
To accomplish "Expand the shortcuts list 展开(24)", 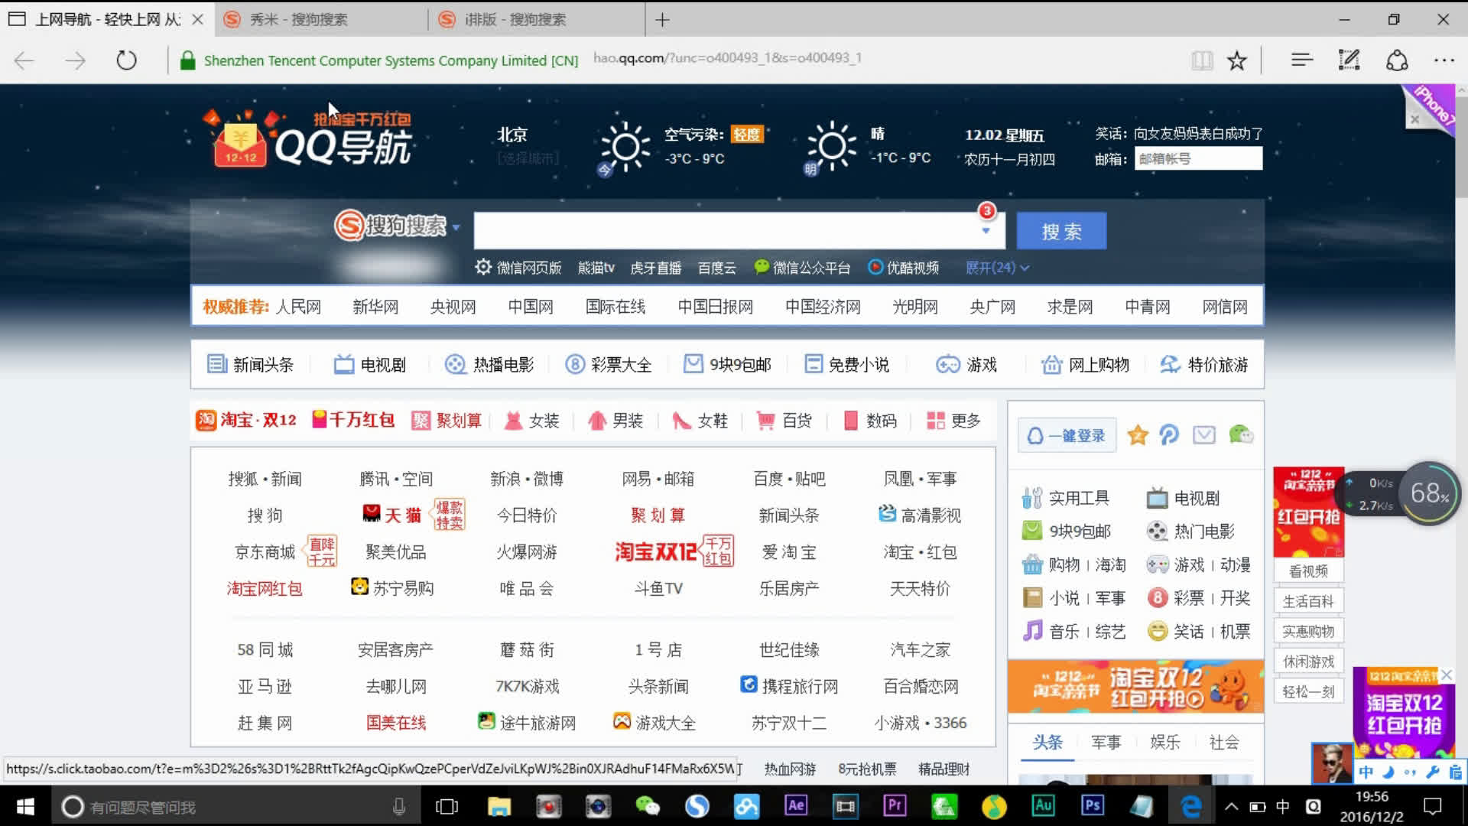I will [x=997, y=268].
